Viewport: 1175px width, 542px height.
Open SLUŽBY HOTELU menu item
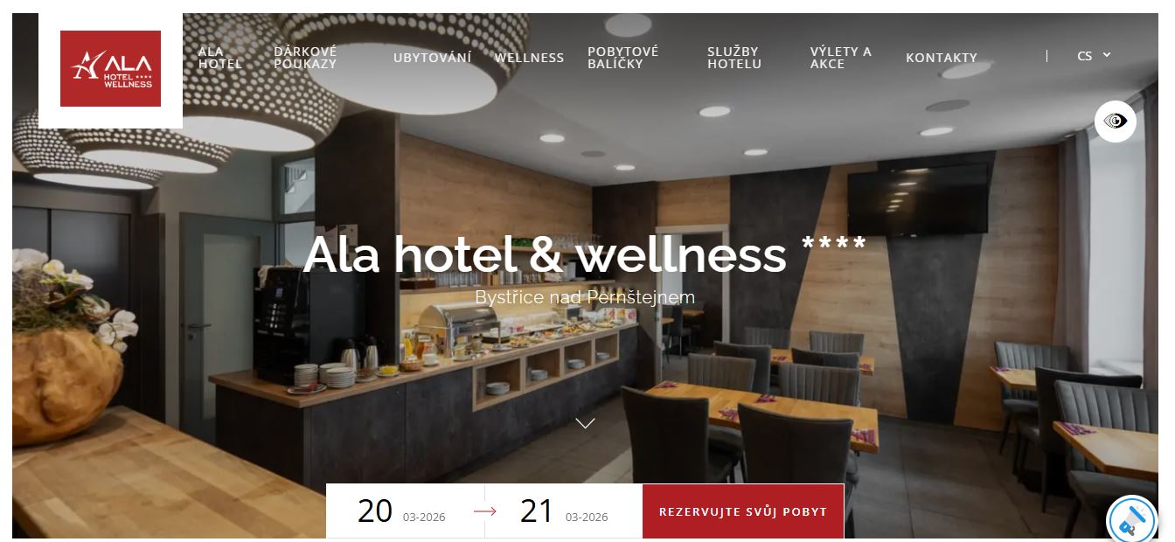[x=734, y=58]
